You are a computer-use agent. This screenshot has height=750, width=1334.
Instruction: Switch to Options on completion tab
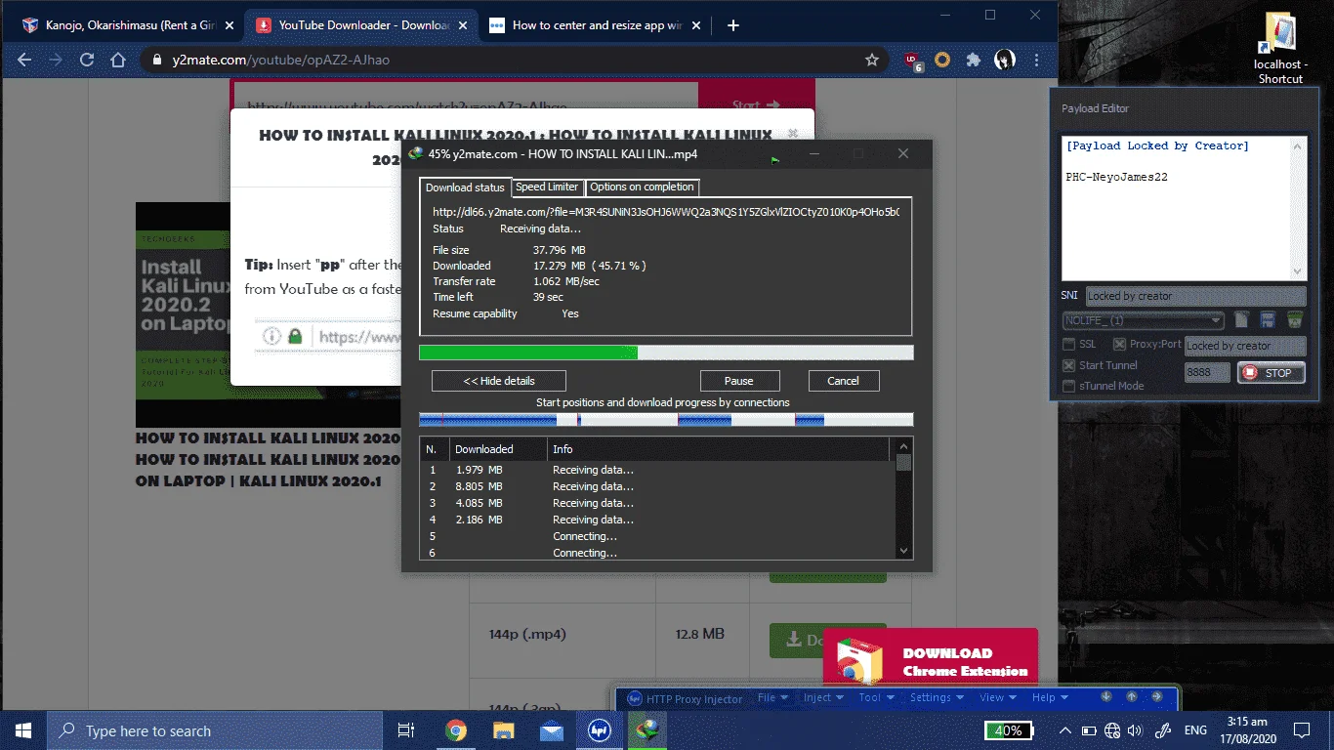pos(642,187)
